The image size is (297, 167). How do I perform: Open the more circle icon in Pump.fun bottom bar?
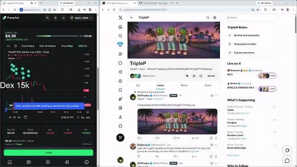tap(87, 162)
